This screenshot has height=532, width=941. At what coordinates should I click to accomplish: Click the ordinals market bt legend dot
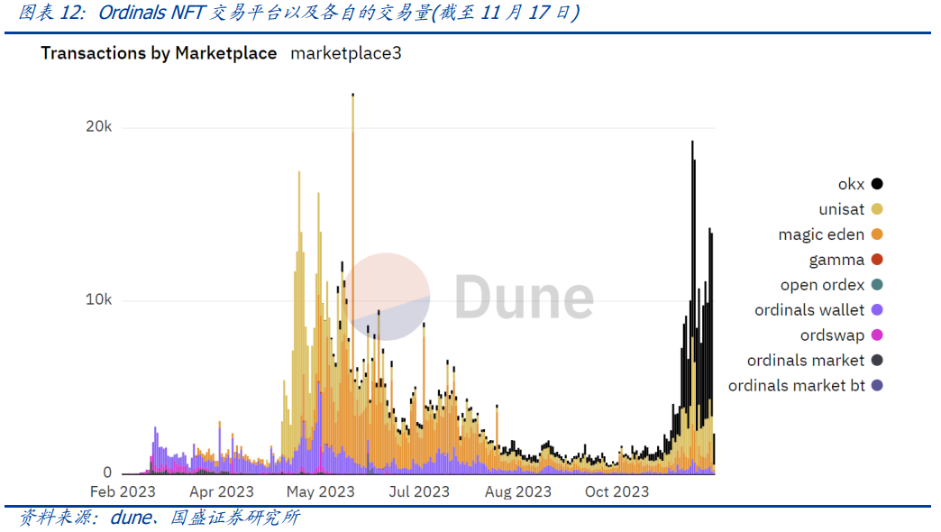tap(877, 386)
